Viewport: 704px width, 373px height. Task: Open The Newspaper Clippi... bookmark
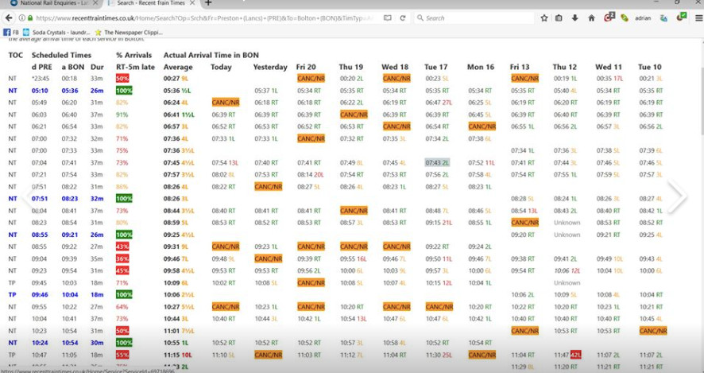131,32
